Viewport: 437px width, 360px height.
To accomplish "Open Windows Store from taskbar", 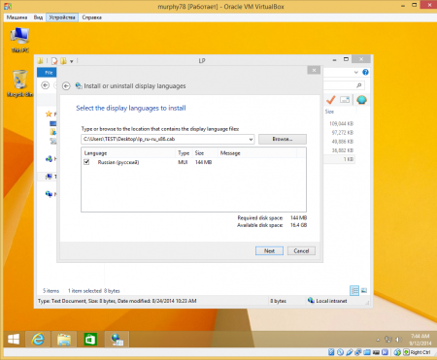I will point(90,340).
